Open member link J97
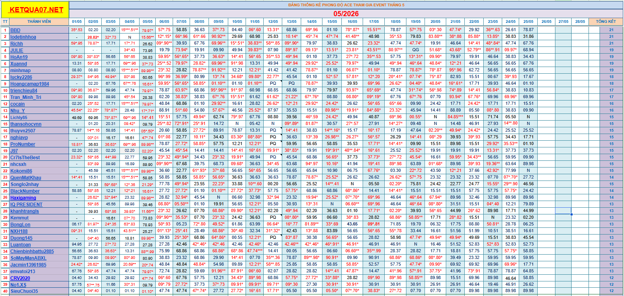Image resolution: width=624 pixels, height=296 pixels. 14,151
